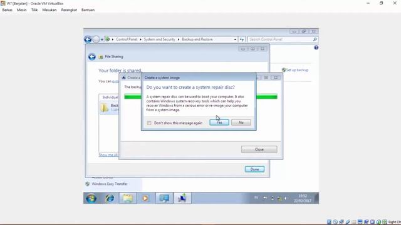Click System and Security breadcrumb
This screenshot has height=225, width=401.
pyautogui.click(x=159, y=39)
